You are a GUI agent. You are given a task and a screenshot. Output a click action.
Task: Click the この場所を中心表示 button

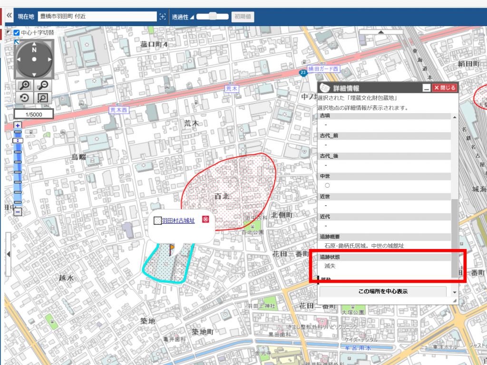coord(383,291)
